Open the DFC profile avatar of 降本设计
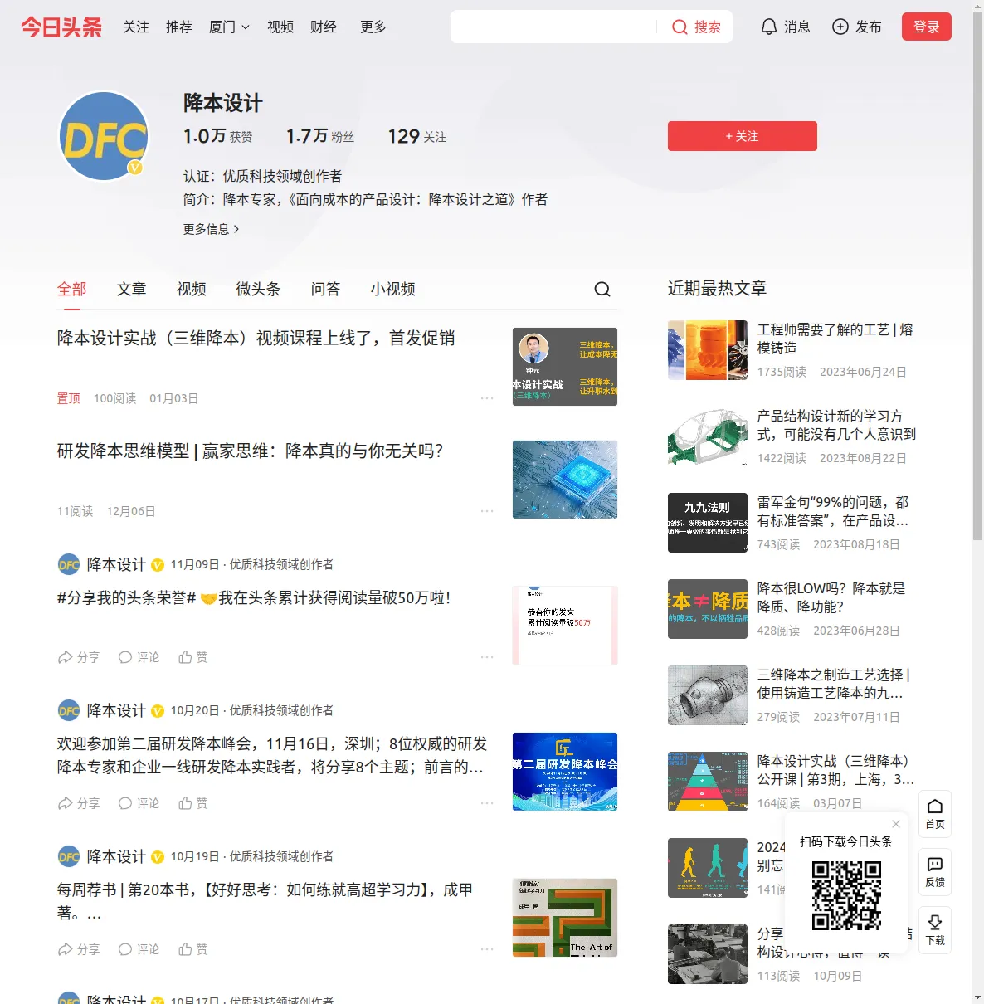984x1004 pixels. pyautogui.click(x=104, y=136)
